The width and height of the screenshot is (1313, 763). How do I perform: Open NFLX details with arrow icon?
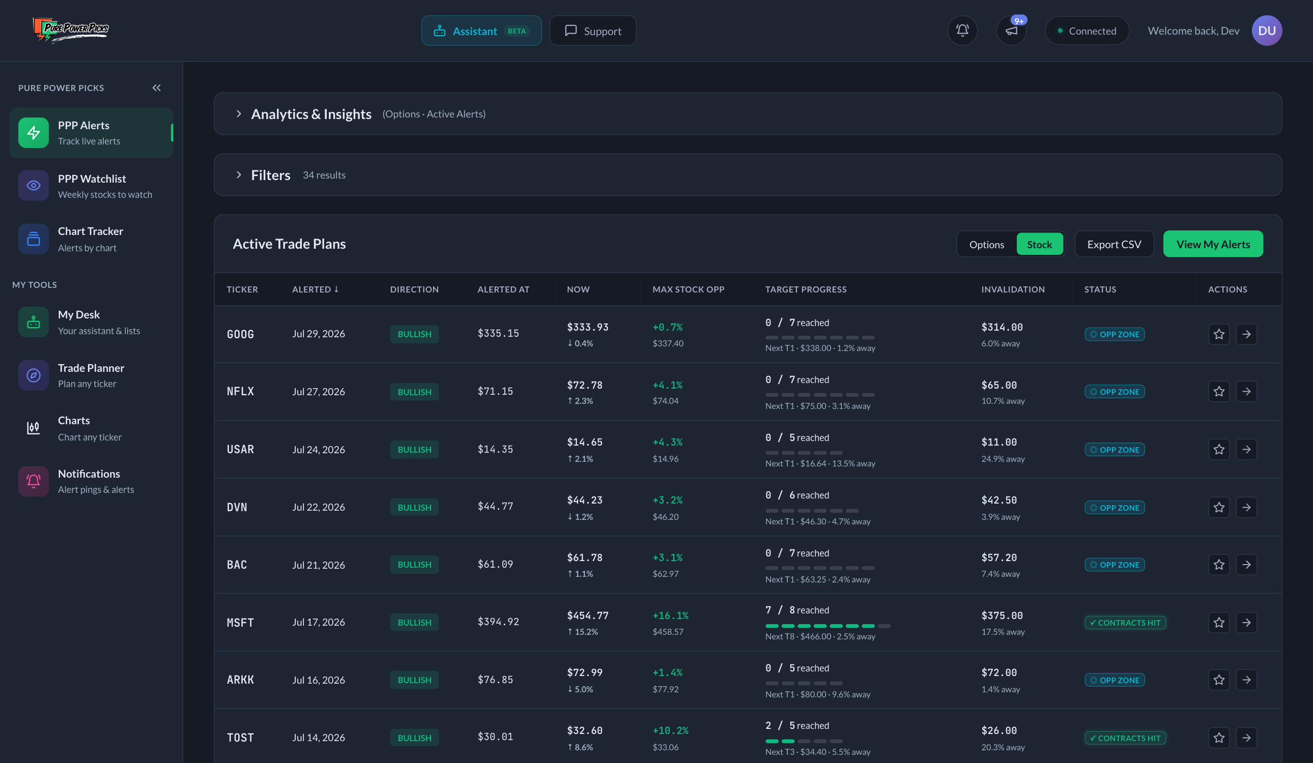pyautogui.click(x=1246, y=391)
